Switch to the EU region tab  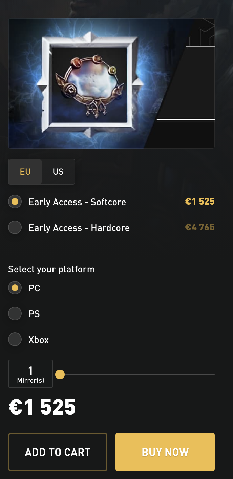coord(25,172)
